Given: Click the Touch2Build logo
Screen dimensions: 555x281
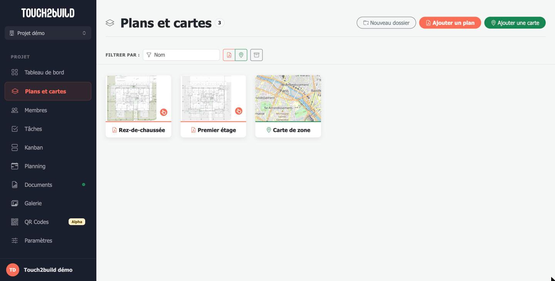Looking at the screenshot, I should 48,13.
